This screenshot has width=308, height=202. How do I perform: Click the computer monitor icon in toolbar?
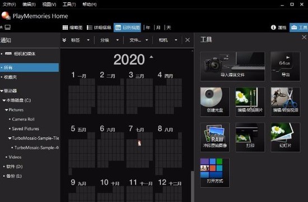coord(8,27)
